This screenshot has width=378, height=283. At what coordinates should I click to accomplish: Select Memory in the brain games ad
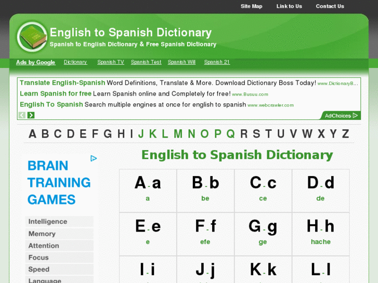click(x=59, y=234)
